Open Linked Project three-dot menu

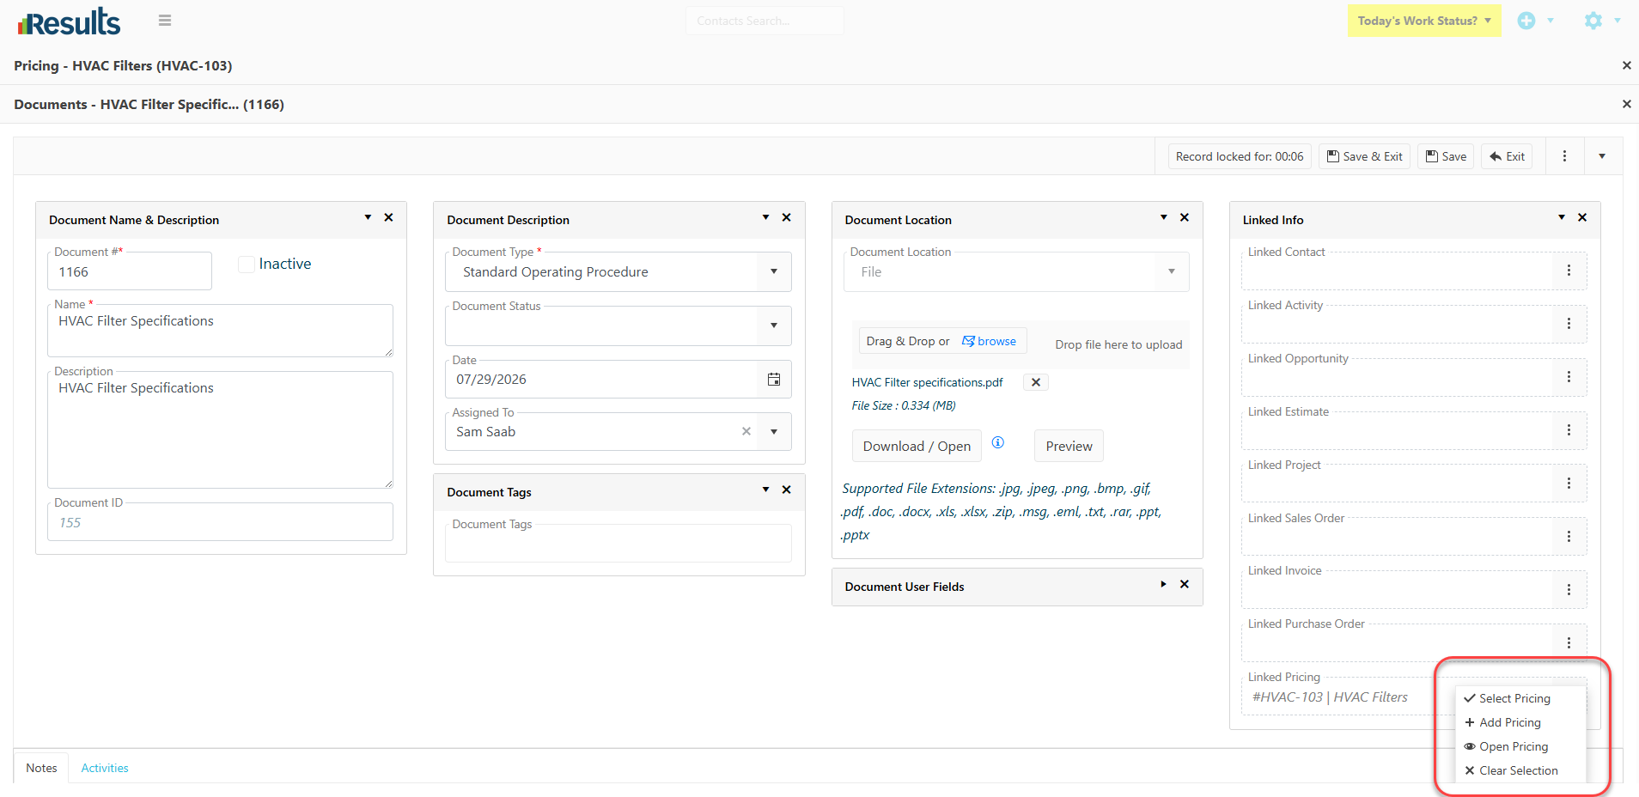pos(1569,484)
